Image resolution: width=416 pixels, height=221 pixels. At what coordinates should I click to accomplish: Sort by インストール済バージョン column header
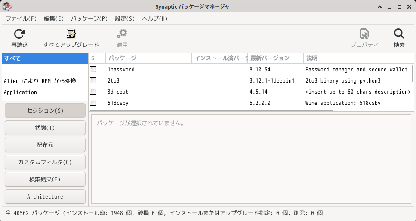[220, 58]
